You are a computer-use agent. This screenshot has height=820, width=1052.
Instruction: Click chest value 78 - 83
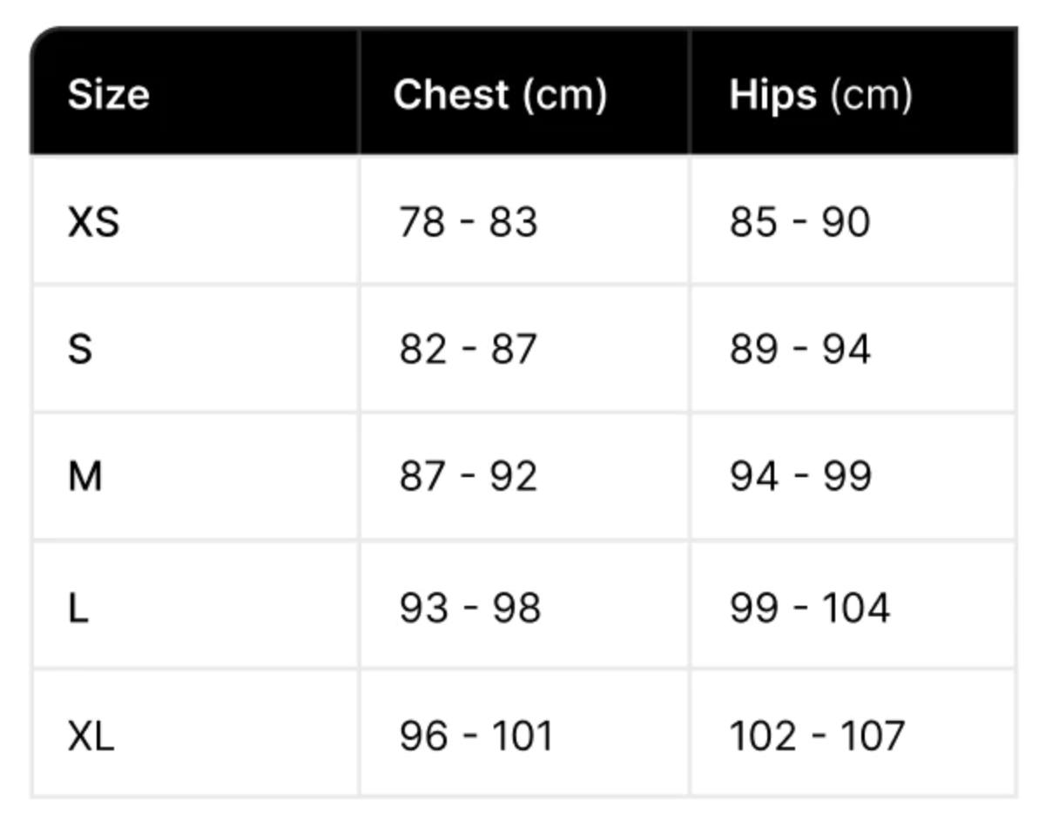coord(468,221)
